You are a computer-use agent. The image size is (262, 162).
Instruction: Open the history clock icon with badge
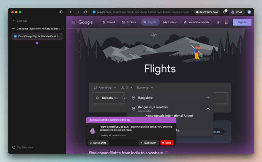[x=225, y=12]
